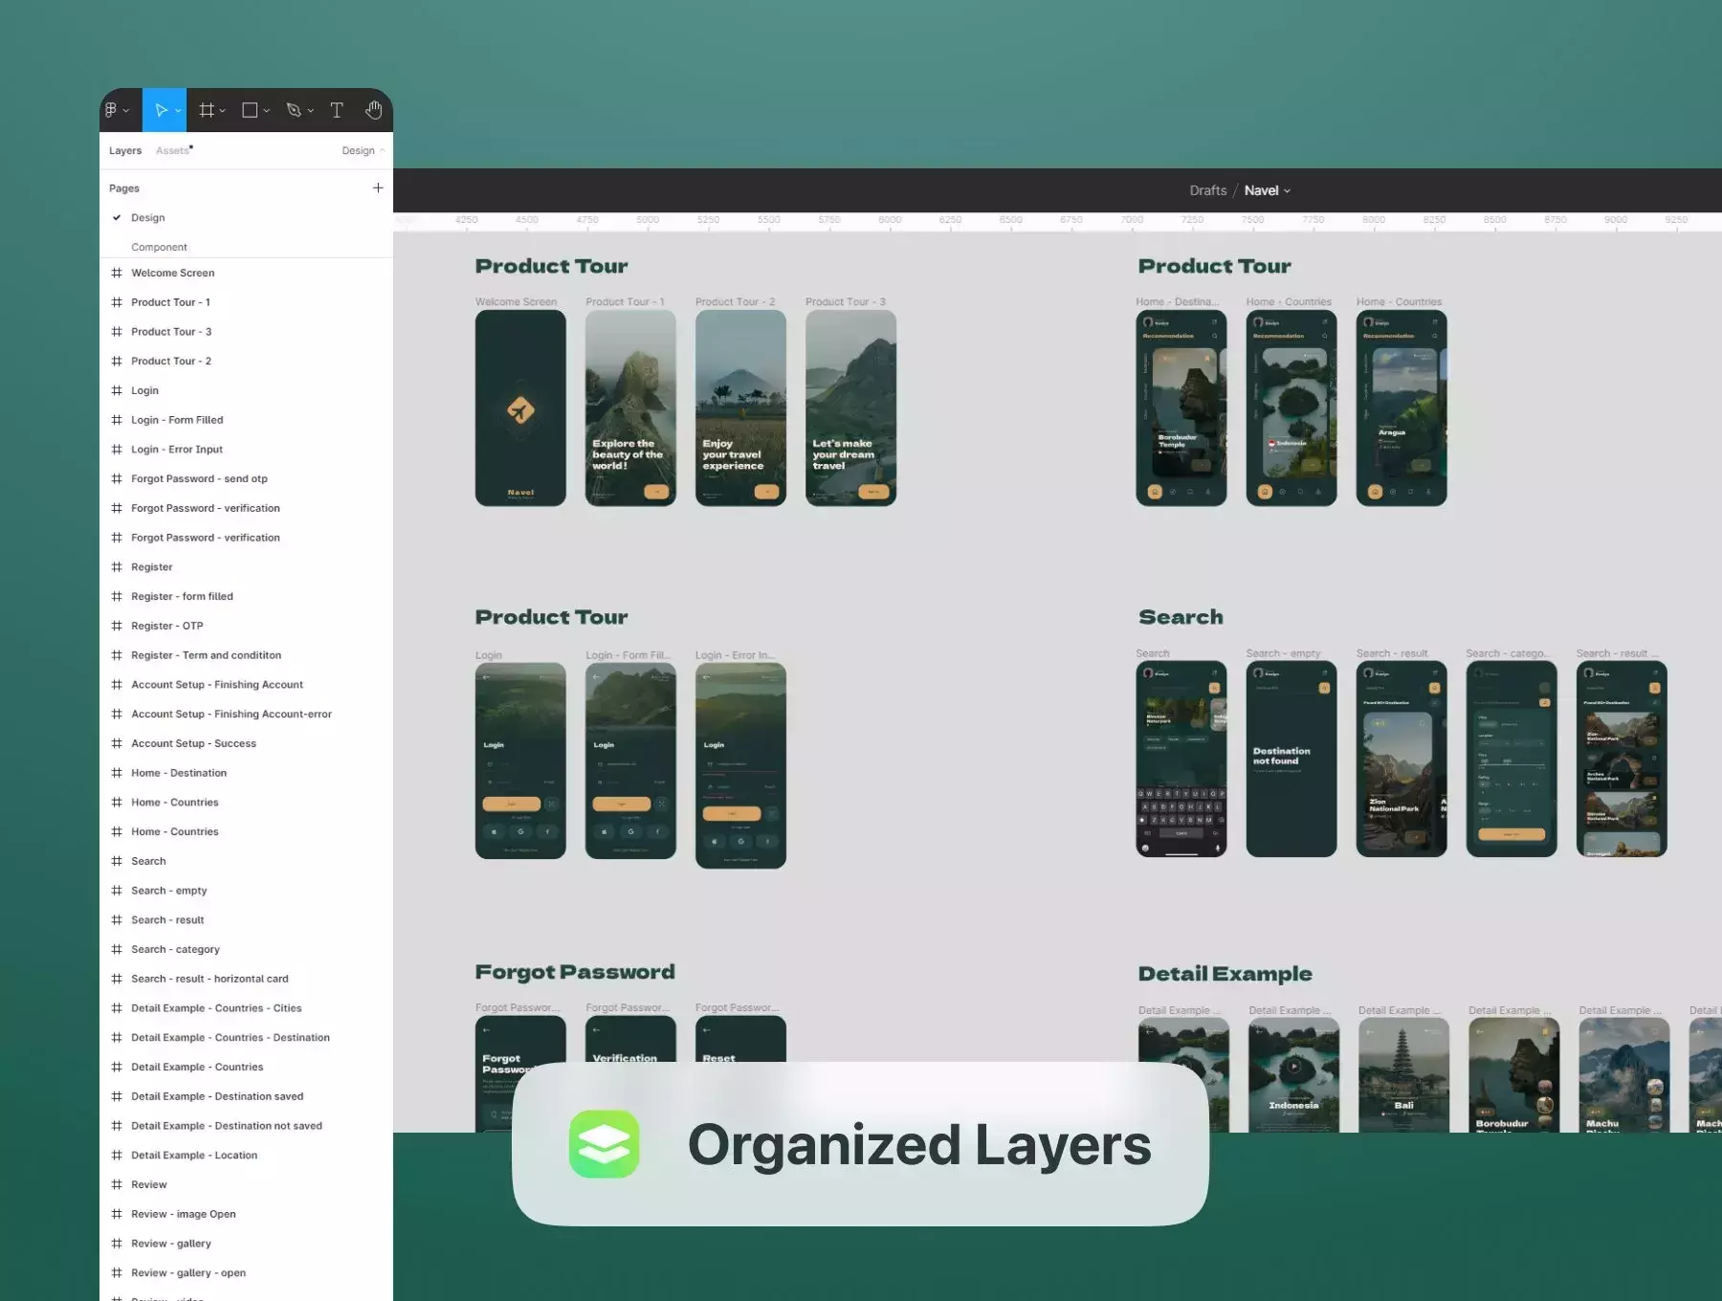
Task: Select the Product Tour - 3 canvas frame
Action: 850,408
